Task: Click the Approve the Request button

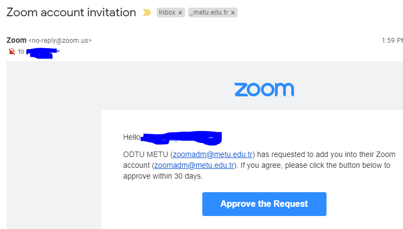Action: coord(264,204)
